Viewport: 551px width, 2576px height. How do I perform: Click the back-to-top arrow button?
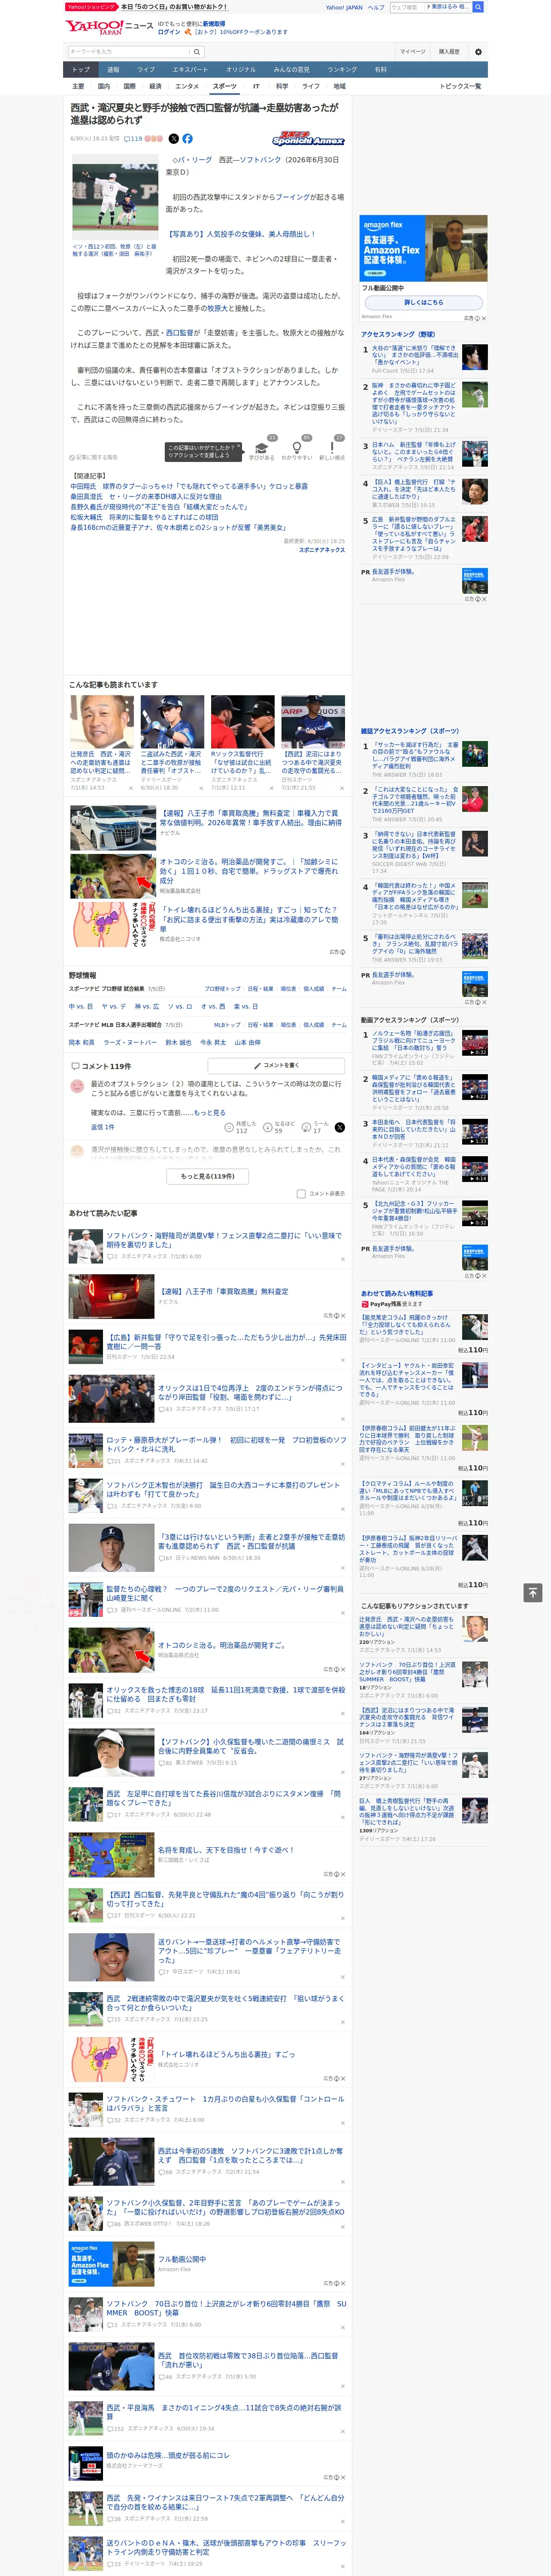(x=534, y=1592)
